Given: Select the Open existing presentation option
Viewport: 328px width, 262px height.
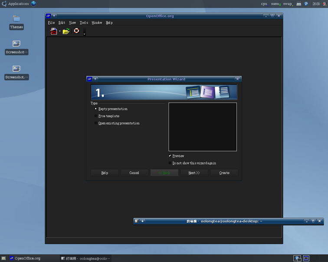Looking at the screenshot, I should pyautogui.click(x=117, y=123).
